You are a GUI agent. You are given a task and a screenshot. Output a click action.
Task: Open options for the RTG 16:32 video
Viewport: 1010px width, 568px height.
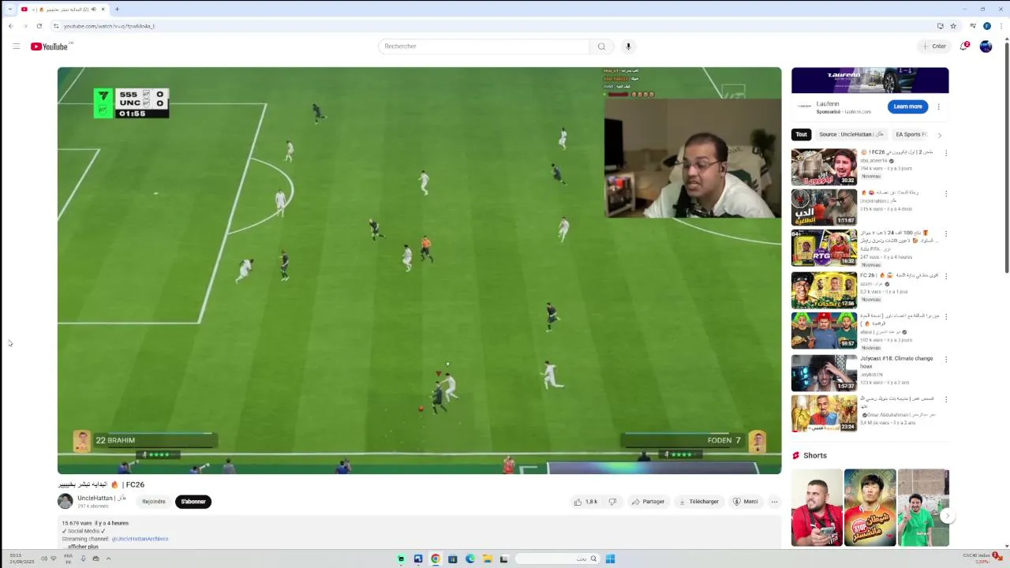945,234
